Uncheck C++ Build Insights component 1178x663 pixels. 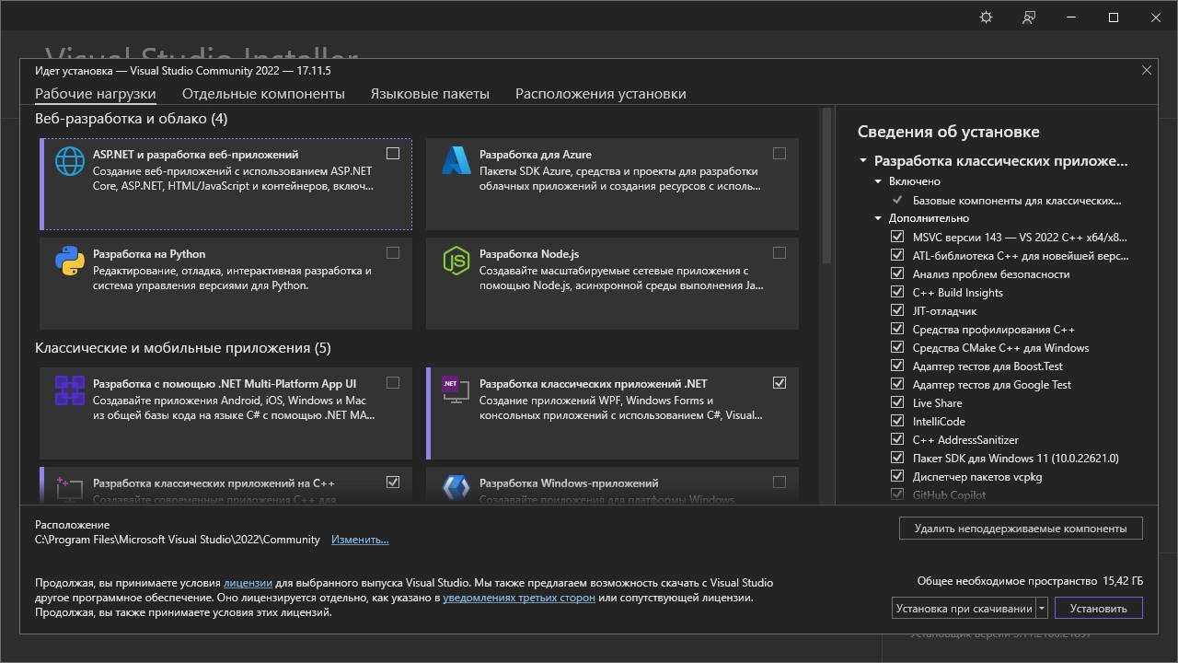click(897, 292)
